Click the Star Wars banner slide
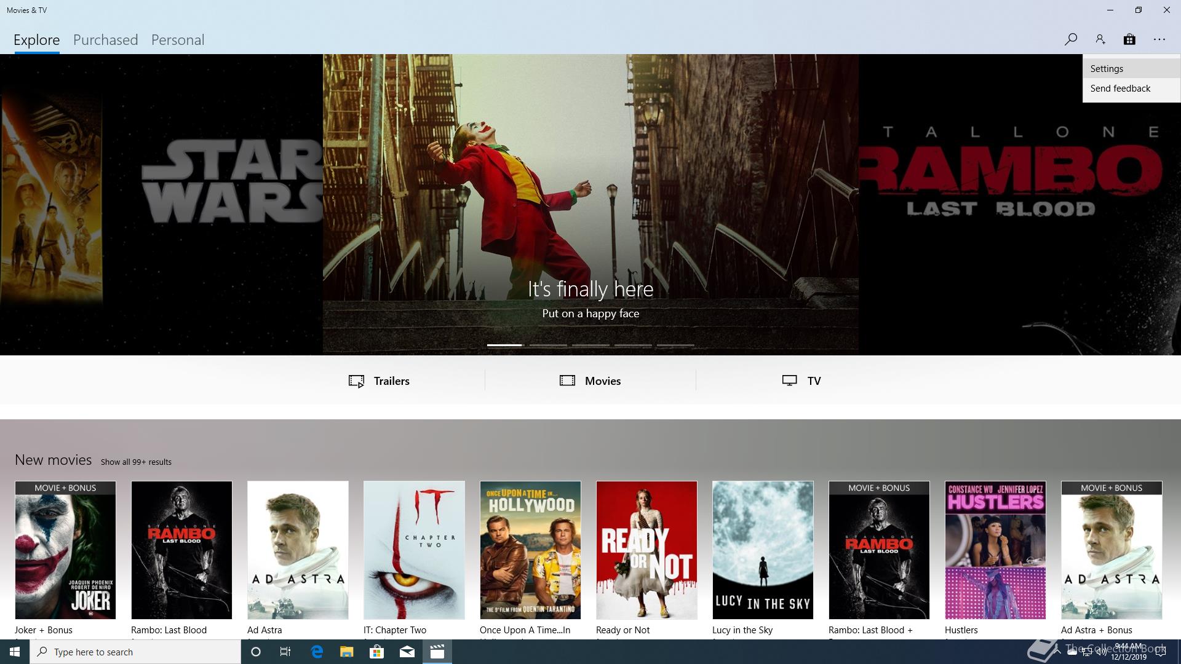 tap(161, 205)
